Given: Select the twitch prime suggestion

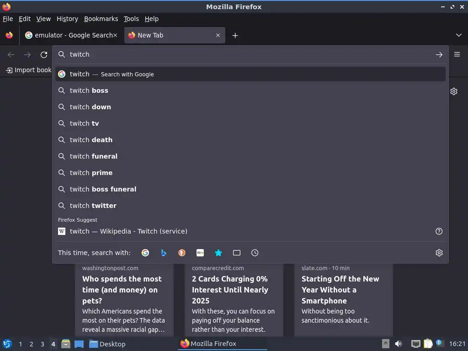Looking at the screenshot, I should (250, 172).
